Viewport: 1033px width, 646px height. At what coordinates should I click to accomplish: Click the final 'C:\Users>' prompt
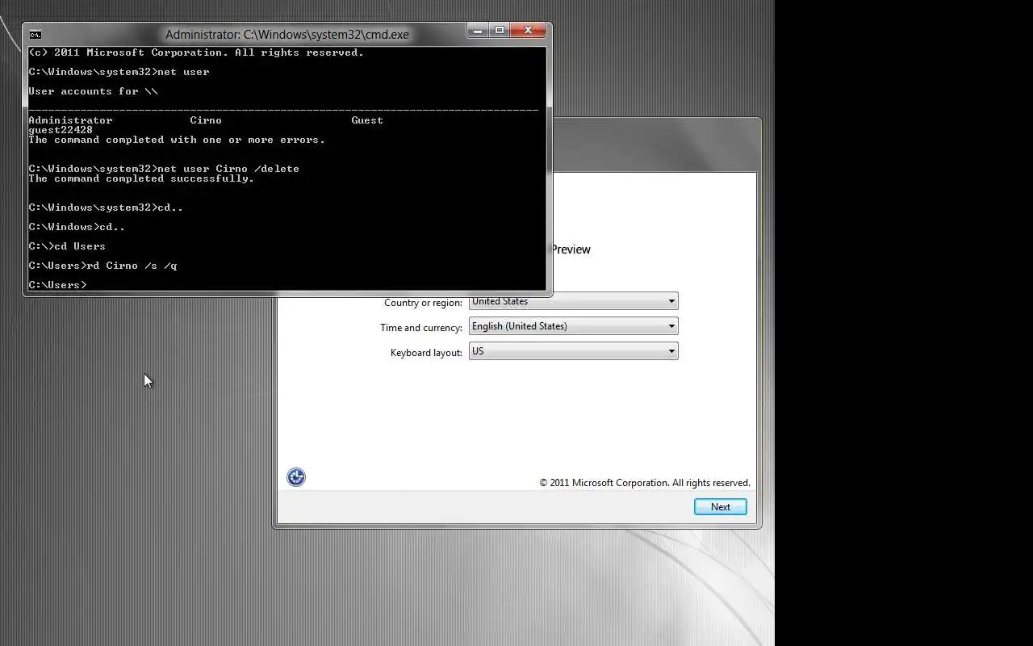pyautogui.click(x=57, y=285)
